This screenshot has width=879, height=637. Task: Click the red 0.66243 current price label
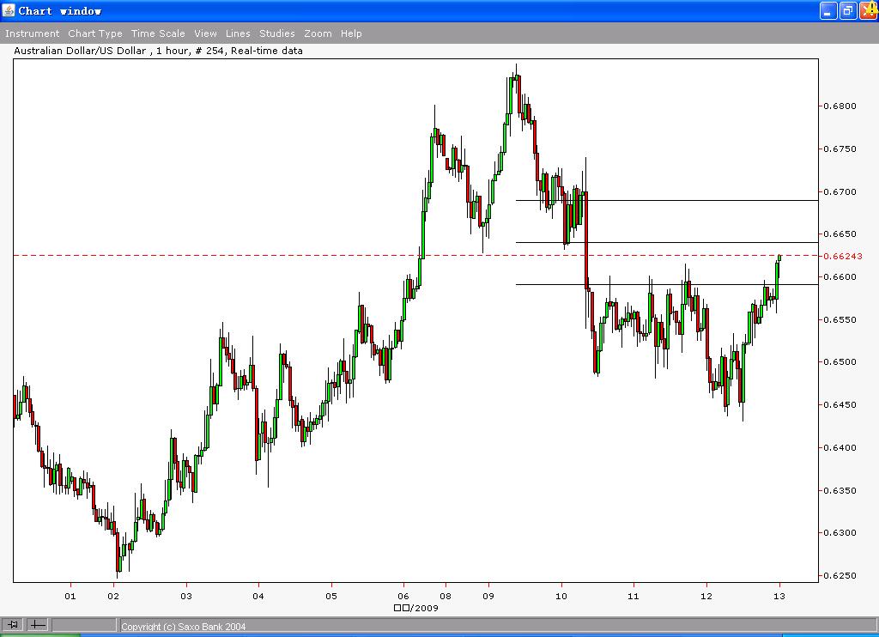click(x=843, y=256)
